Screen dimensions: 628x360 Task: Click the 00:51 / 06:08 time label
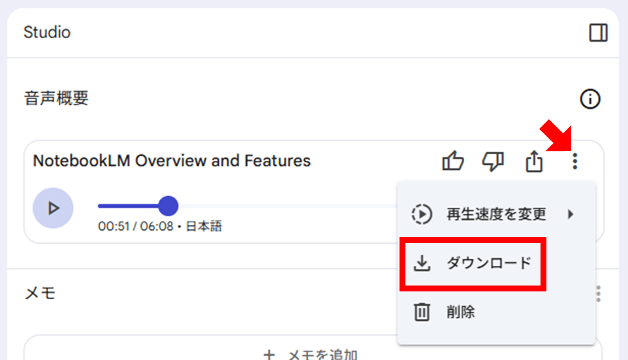click(x=136, y=227)
